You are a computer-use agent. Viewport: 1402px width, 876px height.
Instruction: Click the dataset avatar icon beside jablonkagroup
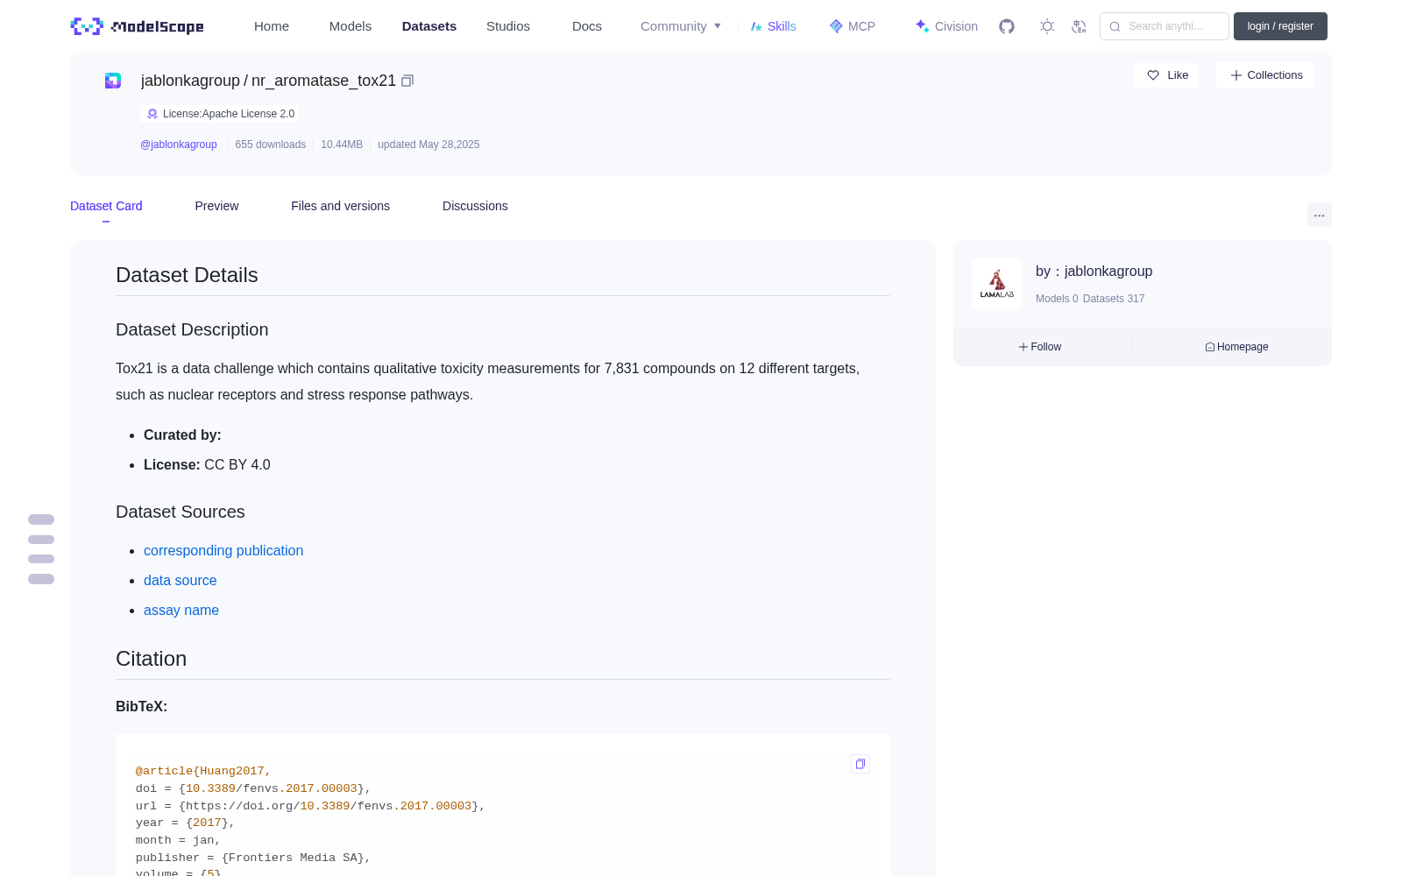tap(113, 81)
